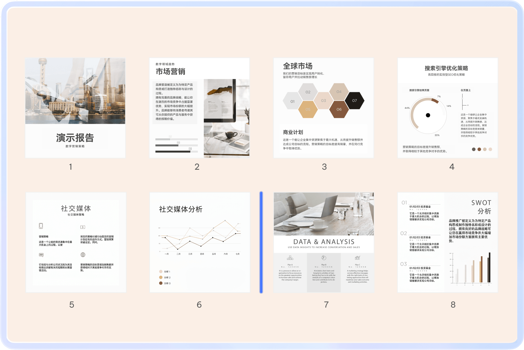Click the Plan B pie icon in slide 7
This screenshot has width=524, height=350.
pos(324,258)
